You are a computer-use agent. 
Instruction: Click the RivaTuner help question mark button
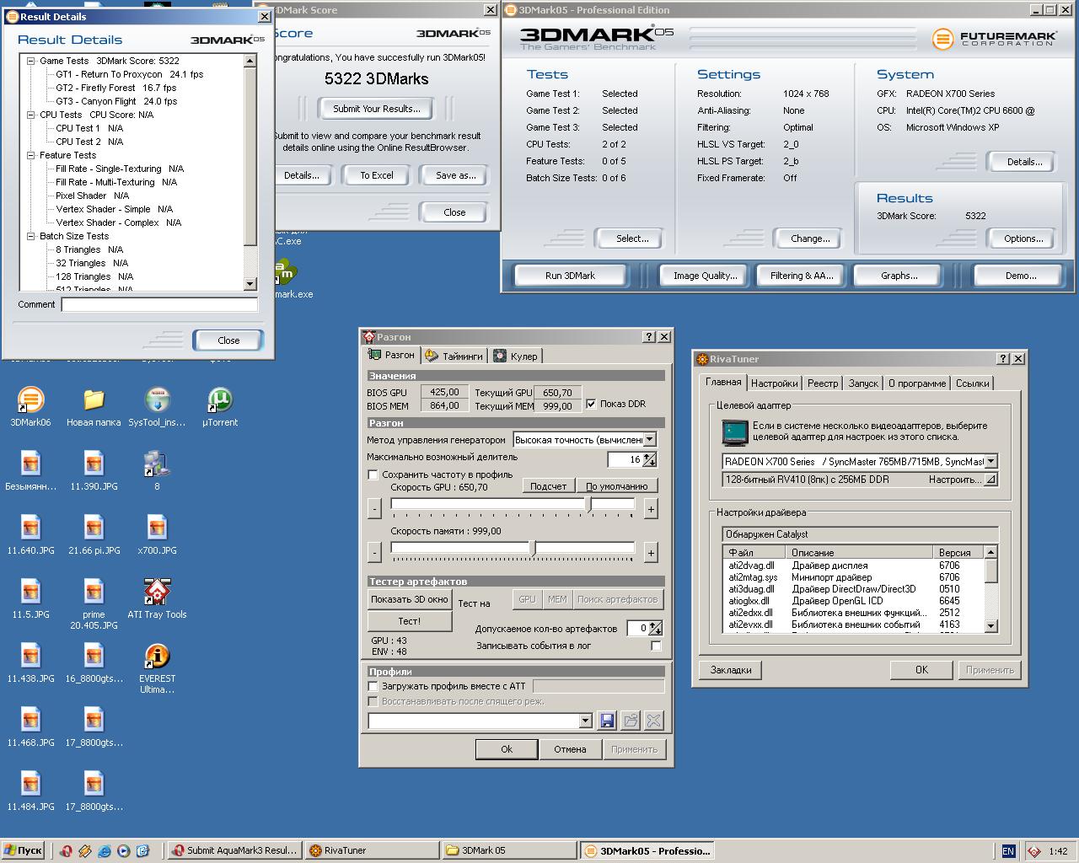(1003, 359)
